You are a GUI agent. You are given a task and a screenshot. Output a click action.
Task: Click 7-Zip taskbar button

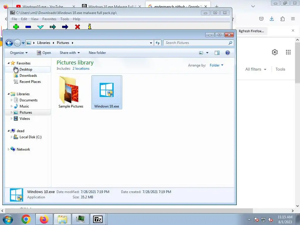(x=98, y=219)
